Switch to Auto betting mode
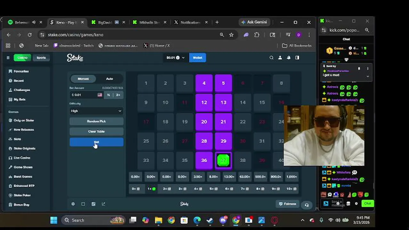Image resolution: width=409 pixels, height=230 pixels. [x=109, y=79]
